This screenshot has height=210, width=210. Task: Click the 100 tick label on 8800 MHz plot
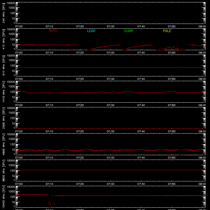pyautogui.click(x=13, y=171)
